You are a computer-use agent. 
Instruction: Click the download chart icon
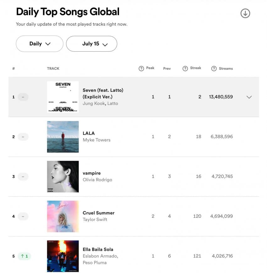[245, 13]
